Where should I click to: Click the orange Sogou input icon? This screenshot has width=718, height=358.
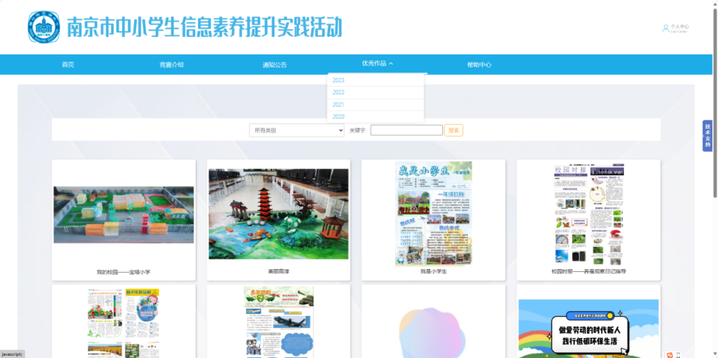click(x=670, y=354)
